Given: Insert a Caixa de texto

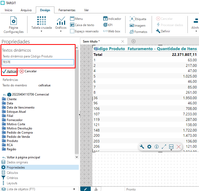Looking at the screenshot, I should [82, 25].
